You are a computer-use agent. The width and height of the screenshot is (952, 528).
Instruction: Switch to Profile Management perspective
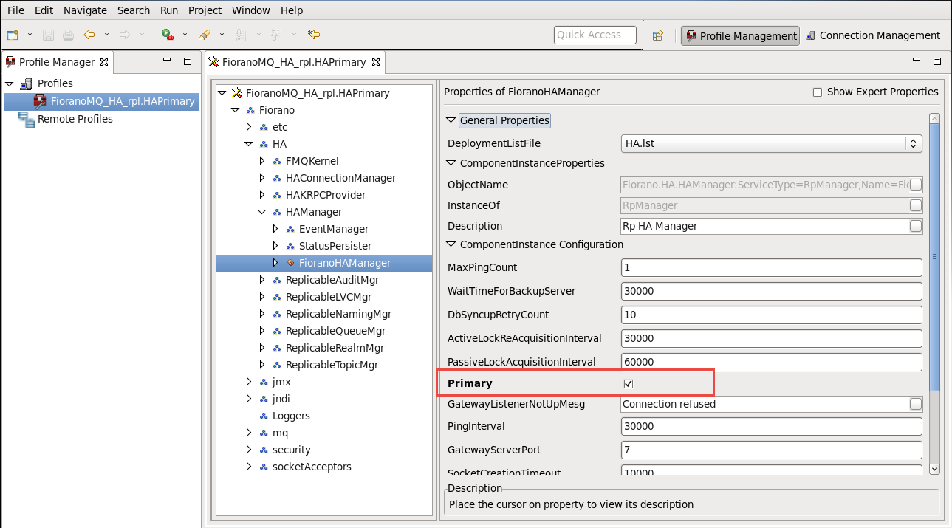click(x=741, y=35)
